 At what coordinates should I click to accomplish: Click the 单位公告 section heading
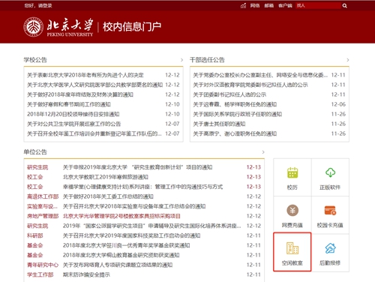(x=35, y=152)
